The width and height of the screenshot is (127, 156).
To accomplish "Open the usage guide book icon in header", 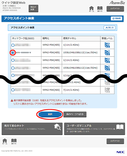I will click(100, 9).
